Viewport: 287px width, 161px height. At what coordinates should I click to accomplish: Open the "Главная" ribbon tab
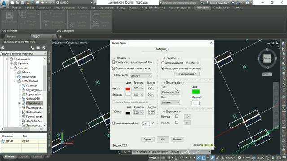click(16, 8)
